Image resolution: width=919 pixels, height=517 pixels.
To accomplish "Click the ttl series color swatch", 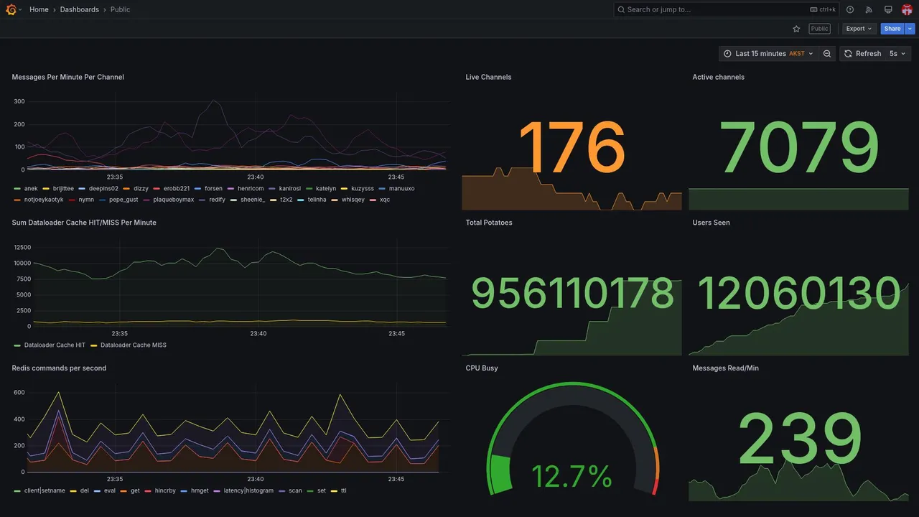I will point(334,491).
